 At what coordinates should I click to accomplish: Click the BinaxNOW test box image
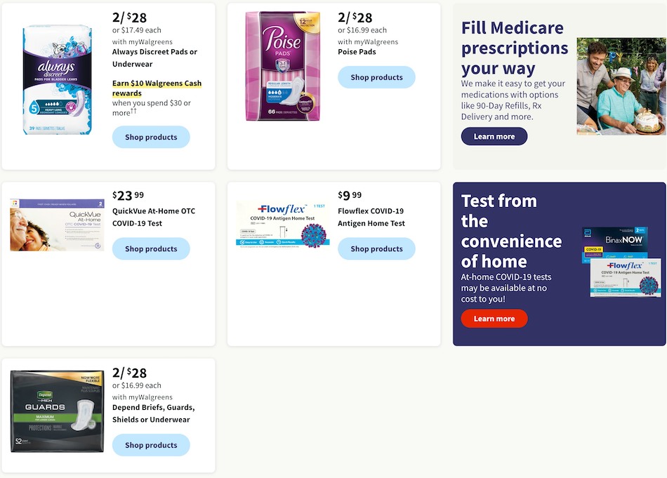614,244
